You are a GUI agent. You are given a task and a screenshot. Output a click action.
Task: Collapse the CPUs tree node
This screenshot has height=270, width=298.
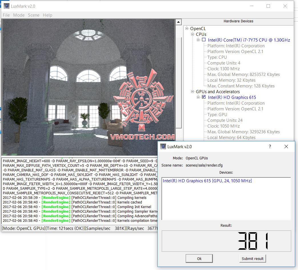point(193,34)
